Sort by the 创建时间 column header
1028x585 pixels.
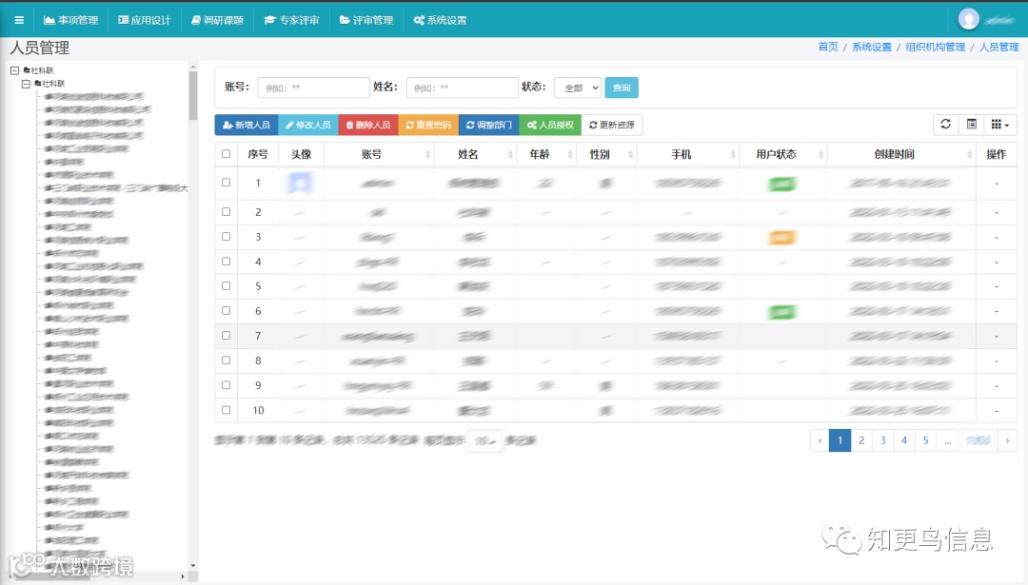(901, 154)
